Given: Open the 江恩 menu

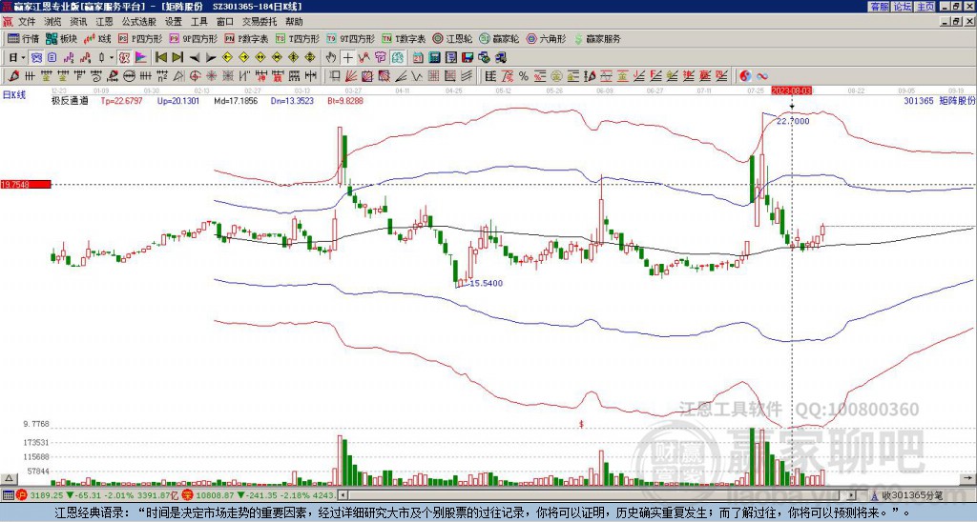Looking at the screenshot, I should click(104, 22).
